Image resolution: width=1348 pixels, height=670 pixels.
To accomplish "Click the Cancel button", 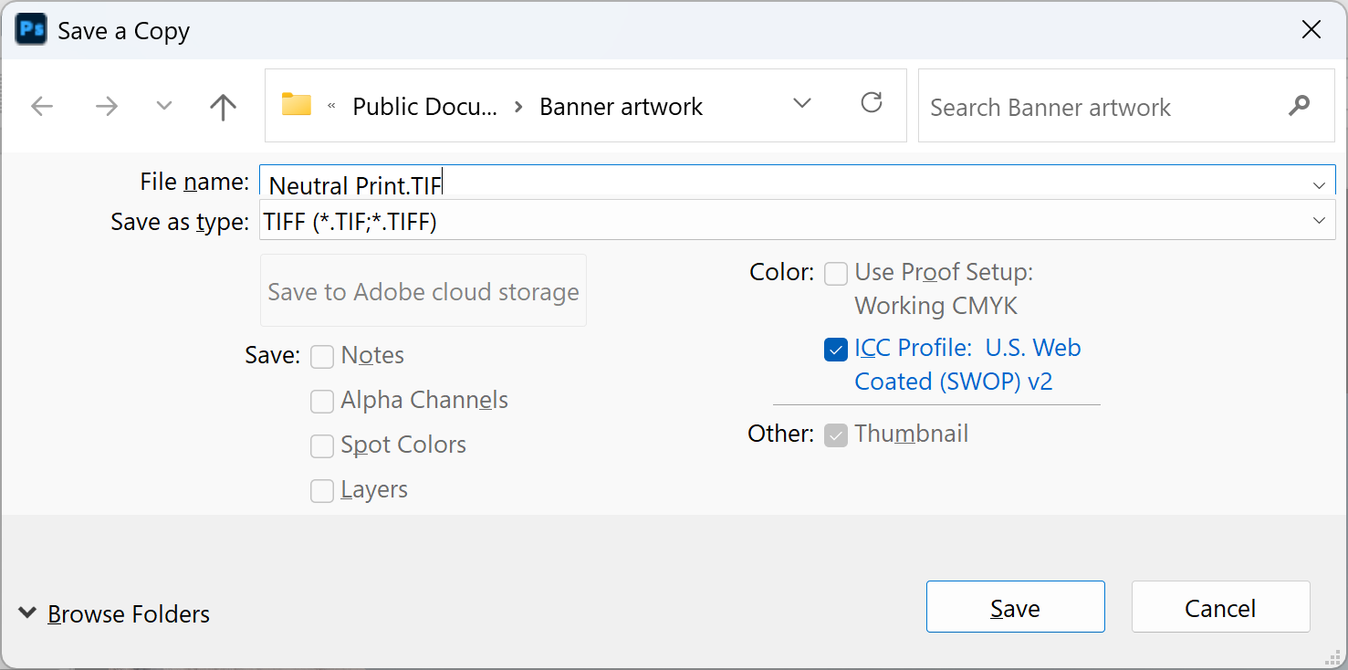I will tap(1220, 607).
